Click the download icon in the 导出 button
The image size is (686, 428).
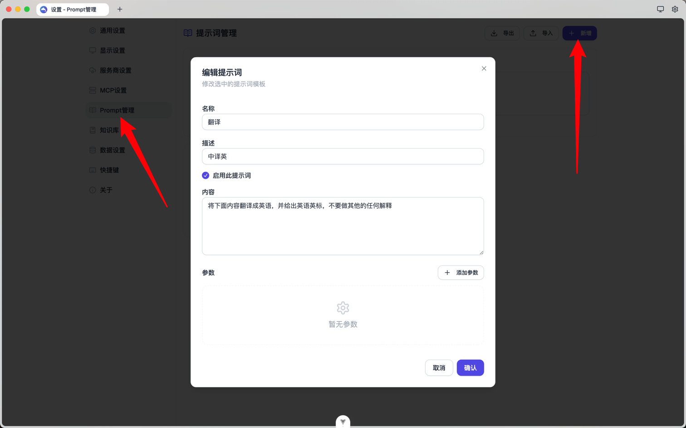tap(494, 33)
